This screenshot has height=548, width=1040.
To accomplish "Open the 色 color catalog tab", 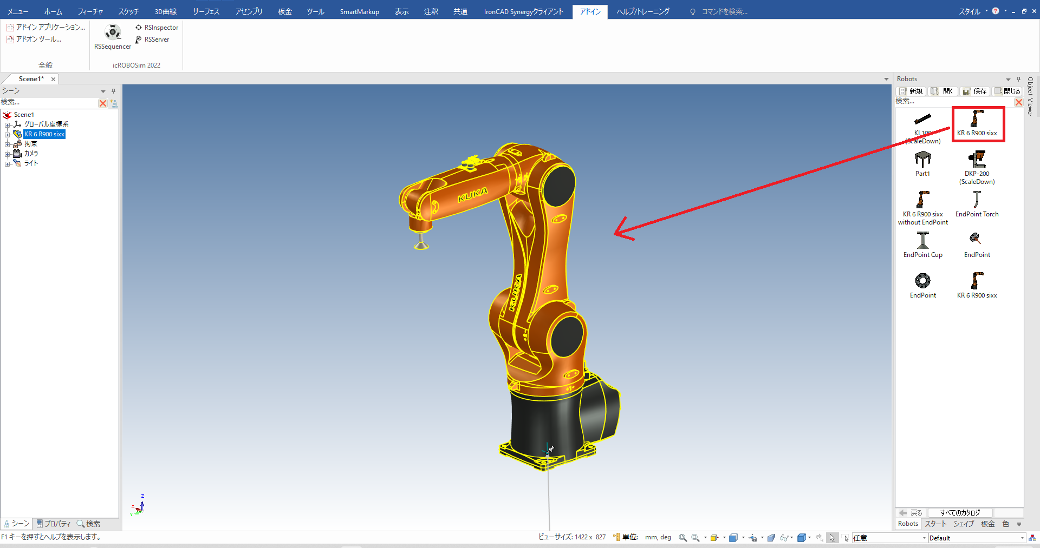I will (1005, 524).
